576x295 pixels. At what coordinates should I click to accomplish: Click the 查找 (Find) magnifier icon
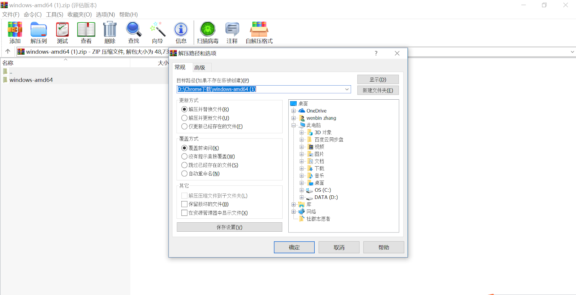coord(134,29)
